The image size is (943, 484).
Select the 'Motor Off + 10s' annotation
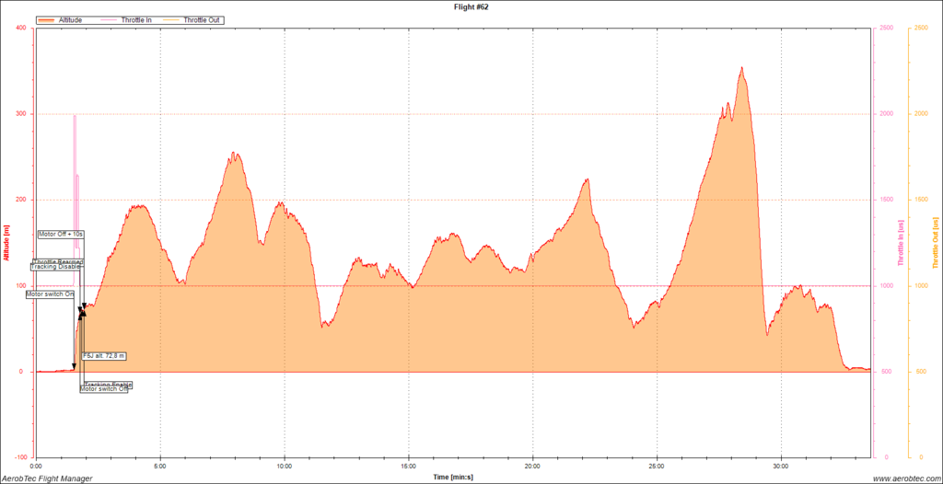coord(61,235)
